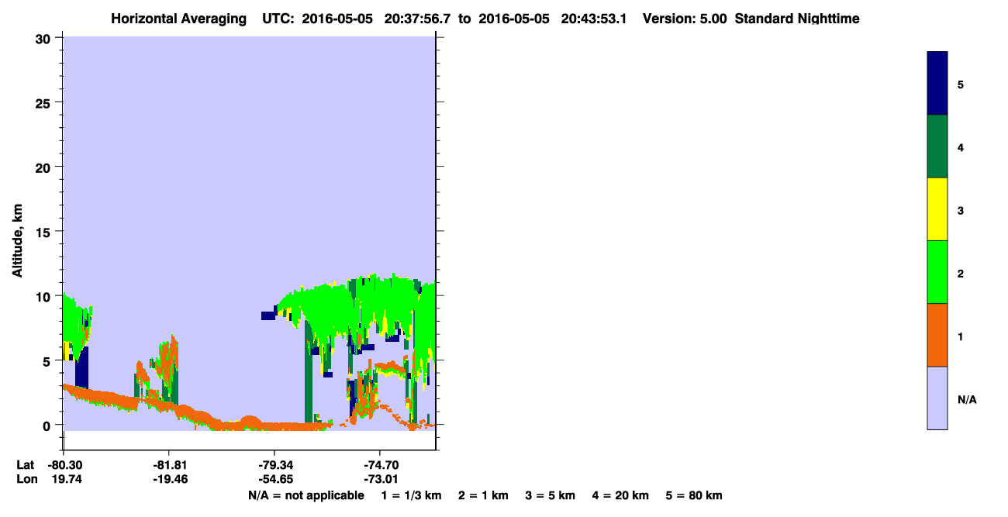Viewport: 1008px width, 517px height.
Task: Click the '4 = 20 km' legend text
Action: coord(621,495)
